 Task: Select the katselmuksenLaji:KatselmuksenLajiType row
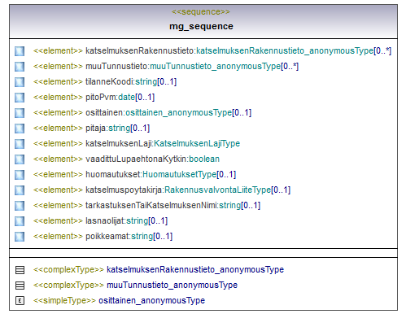(x=137, y=144)
